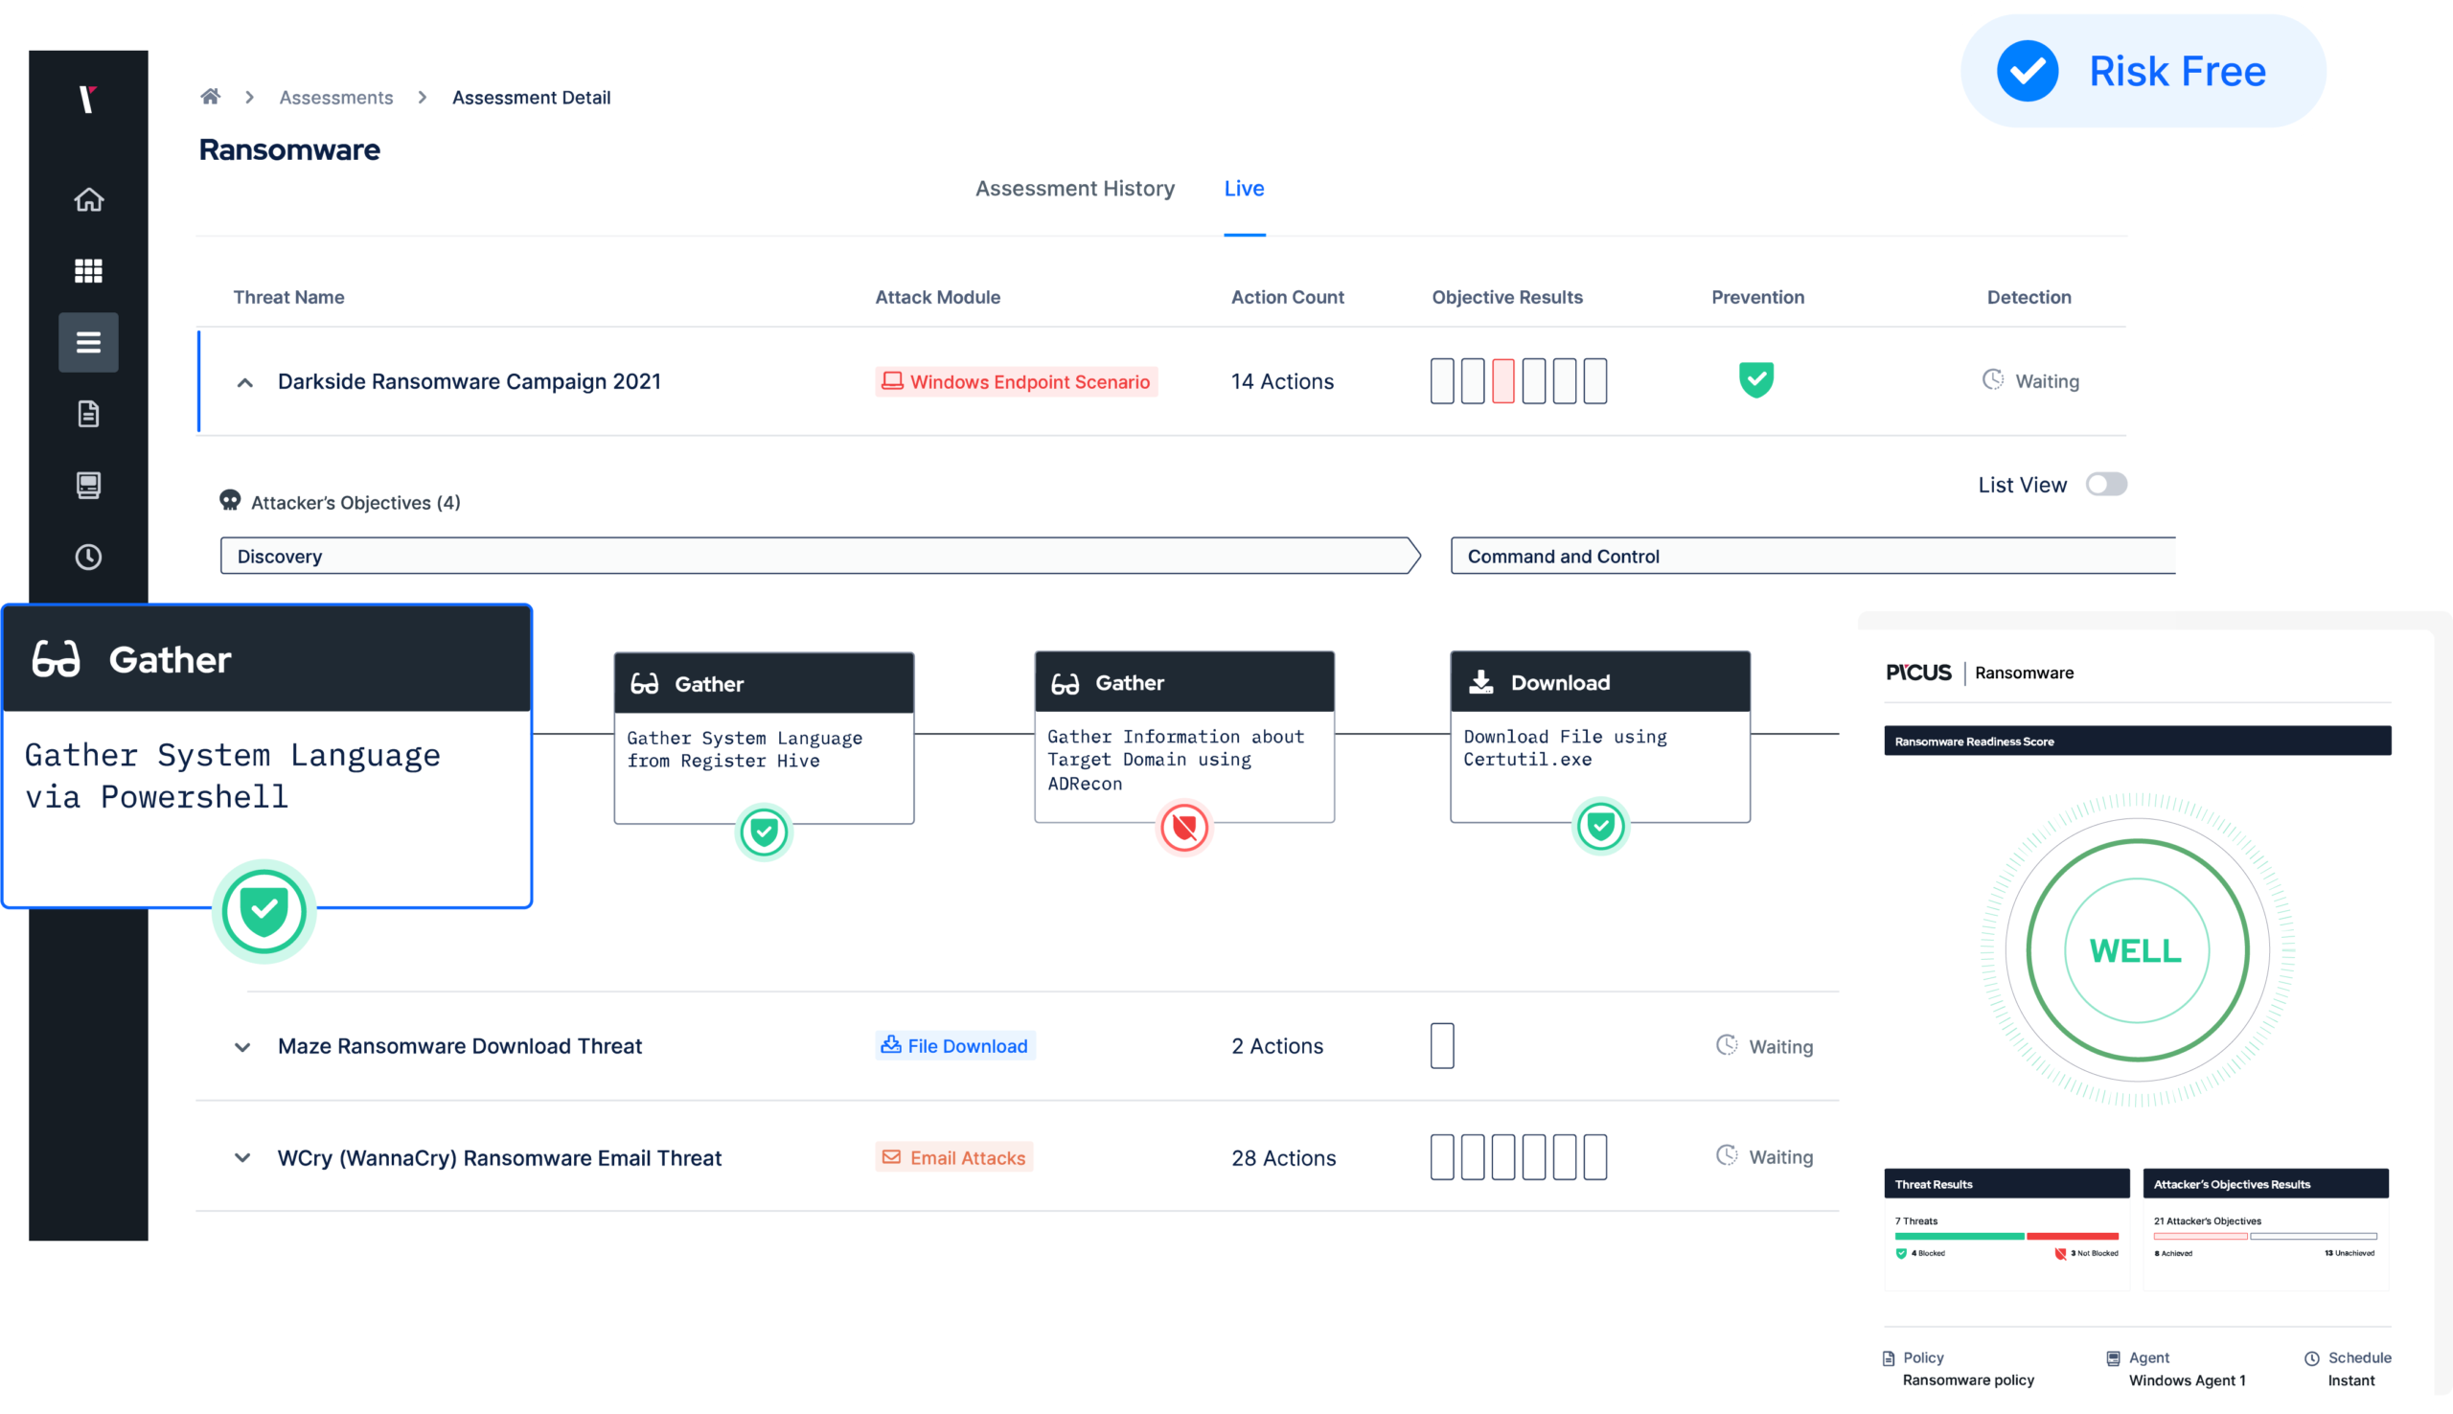Click glasses icon on ADRecon Gather card
Image resolution: width=2453 pixels, height=1414 pixels.
point(1066,684)
